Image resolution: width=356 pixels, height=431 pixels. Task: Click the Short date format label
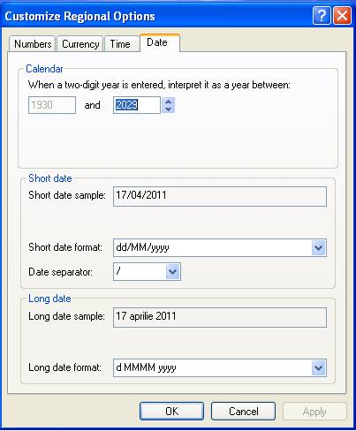click(65, 247)
